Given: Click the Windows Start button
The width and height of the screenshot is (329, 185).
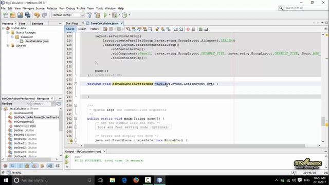Looking at the screenshot, I should pos(6,180).
